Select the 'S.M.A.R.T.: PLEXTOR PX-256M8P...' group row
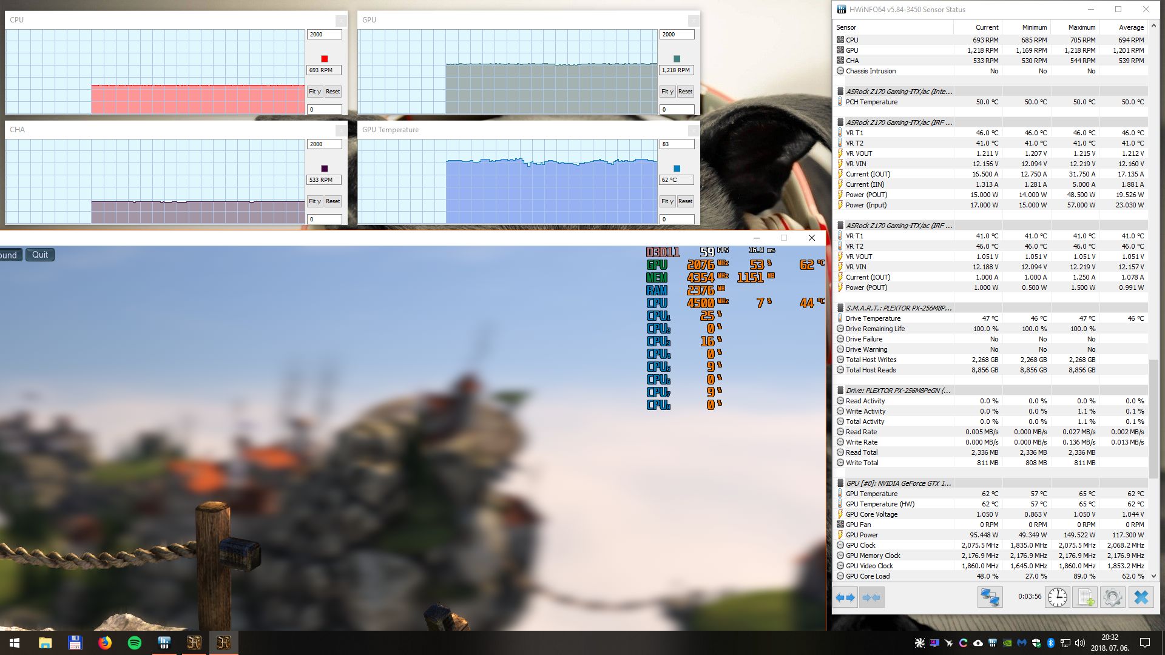The width and height of the screenshot is (1165, 655). (x=990, y=308)
